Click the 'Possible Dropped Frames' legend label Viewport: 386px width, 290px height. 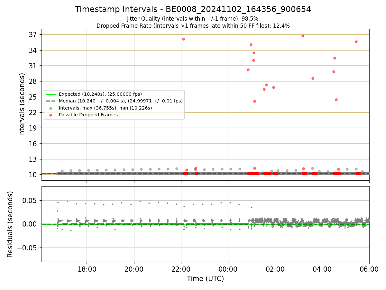tap(88, 115)
